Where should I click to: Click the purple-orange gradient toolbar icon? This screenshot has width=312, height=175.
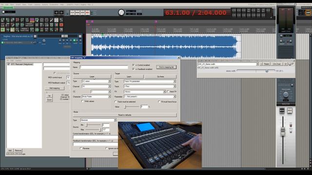(x=32, y=20)
